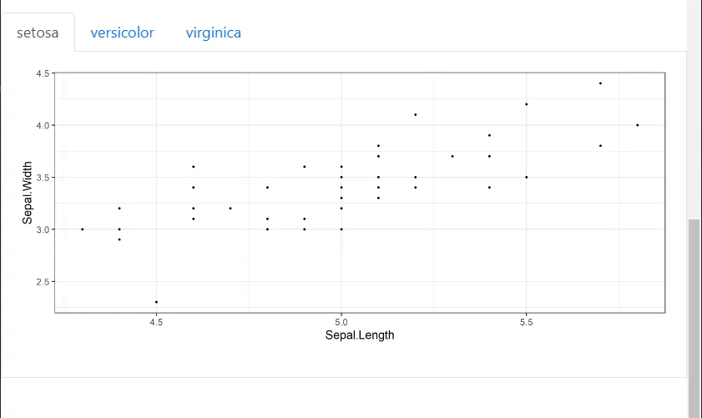Click the Sepal.Width y-axis title
The width and height of the screenshot is (702, 418).
28,193
